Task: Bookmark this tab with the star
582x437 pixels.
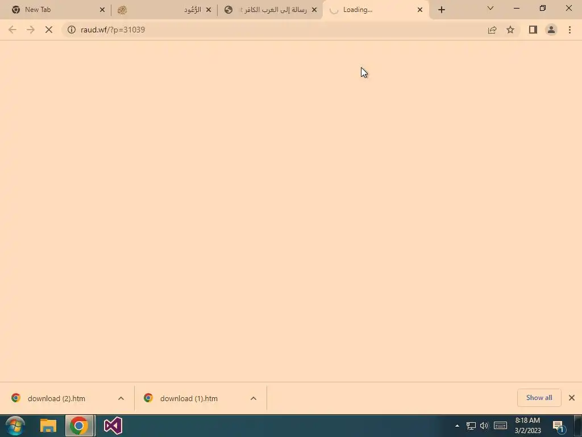Action: [510, 30]
